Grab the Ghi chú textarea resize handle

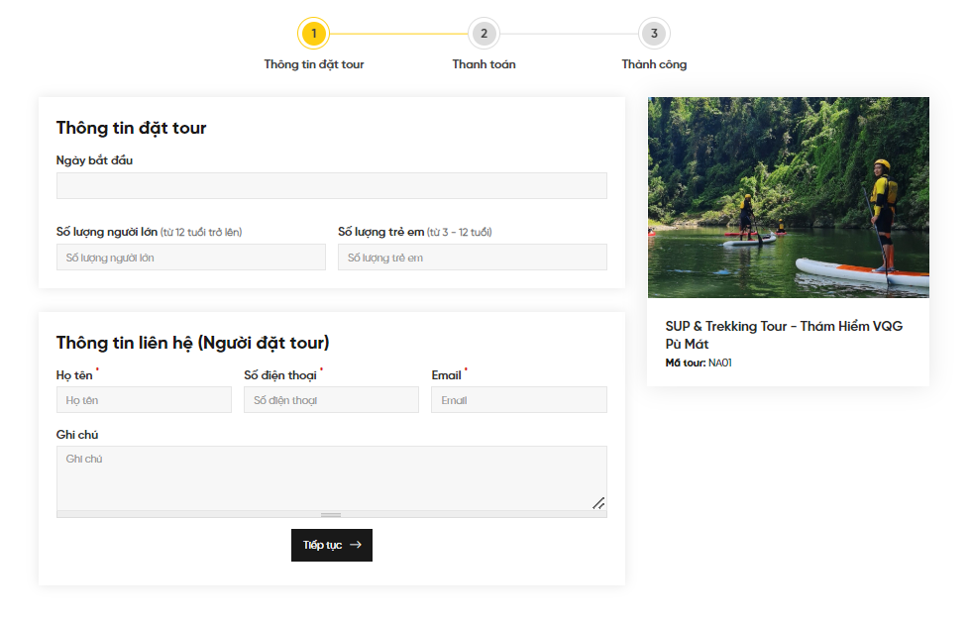pyautogui.click(x=598, y=503)
